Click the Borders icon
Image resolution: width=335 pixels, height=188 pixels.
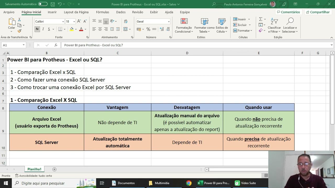60,29
